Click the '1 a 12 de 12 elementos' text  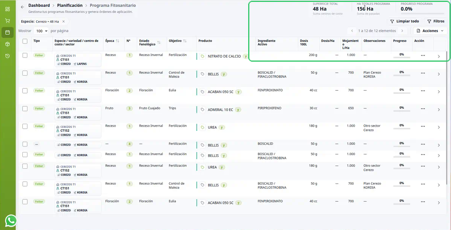377,31
